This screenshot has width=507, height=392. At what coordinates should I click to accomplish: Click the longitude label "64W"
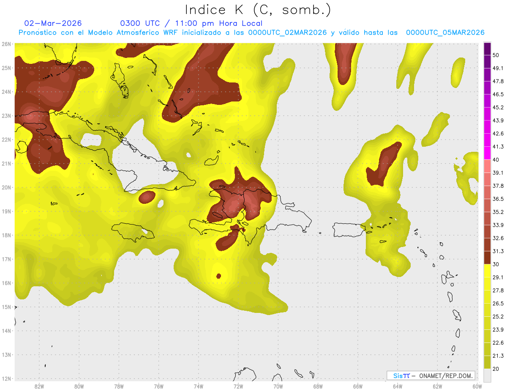pyautogui.click(x=398, y=387)
